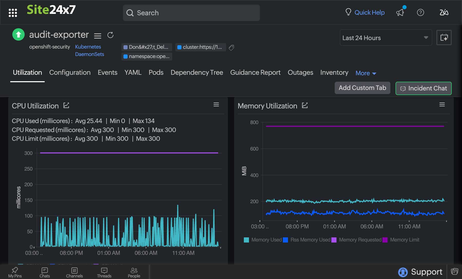
Task: Open Memory Utilization chart in expanded view
Action: pos(305,106)
